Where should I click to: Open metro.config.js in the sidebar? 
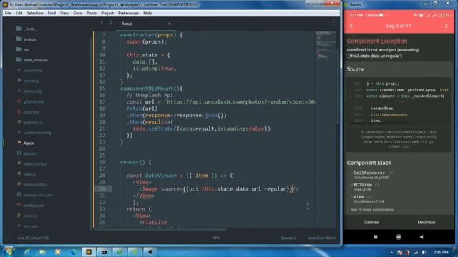coord(35,185)
